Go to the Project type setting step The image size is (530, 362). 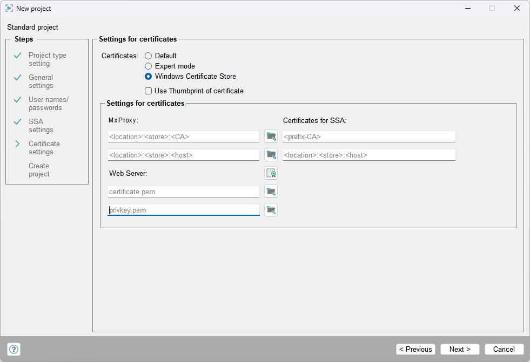pyautogui.click(x=47, y=59)
